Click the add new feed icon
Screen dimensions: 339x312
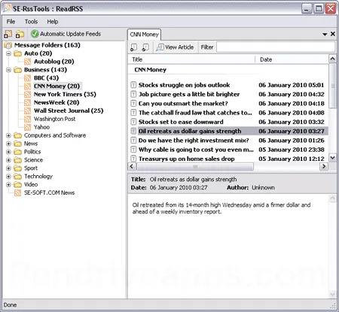coord(8,34)
